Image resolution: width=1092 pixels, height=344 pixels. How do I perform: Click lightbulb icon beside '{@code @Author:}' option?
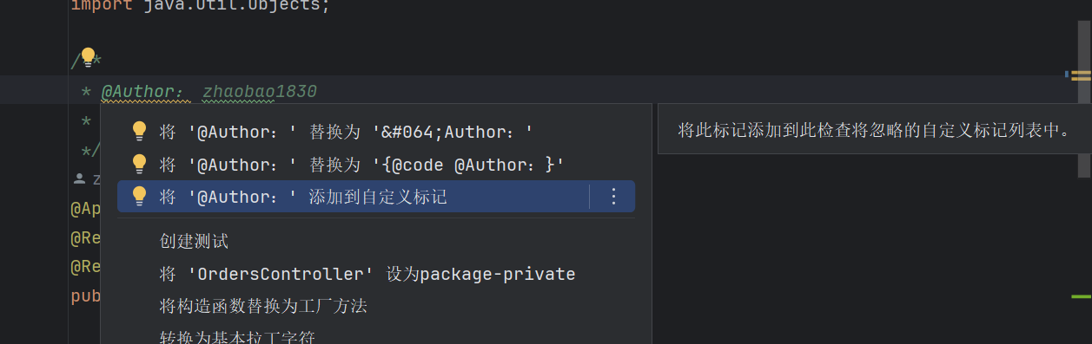tap(139, 164)
